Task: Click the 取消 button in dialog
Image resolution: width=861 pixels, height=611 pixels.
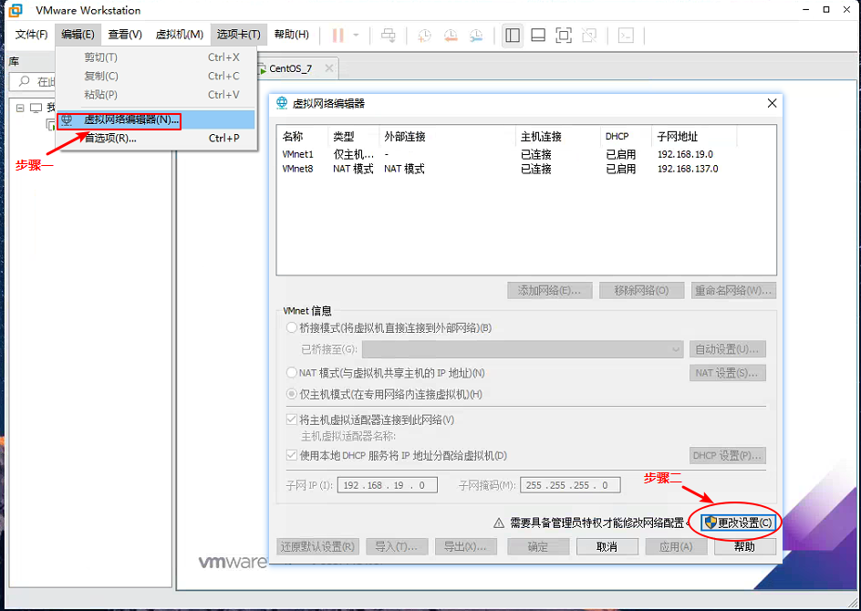Action: tap(607, 546)
